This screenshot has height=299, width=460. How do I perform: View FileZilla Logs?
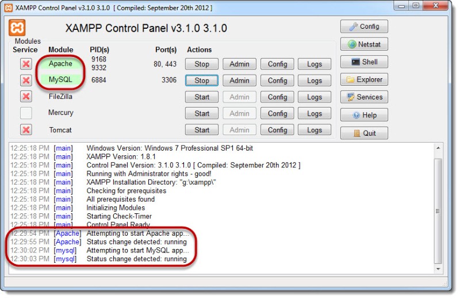[x=315, y=97]
